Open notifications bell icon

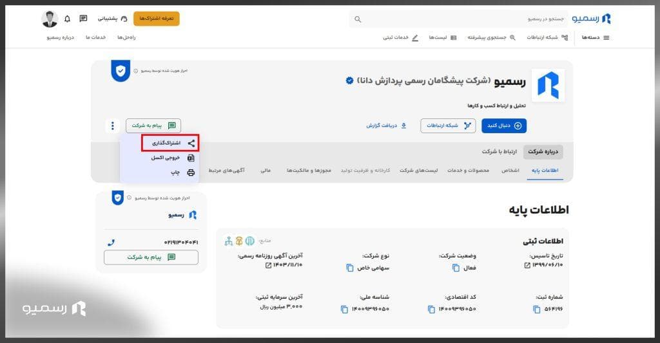point(67,19)
